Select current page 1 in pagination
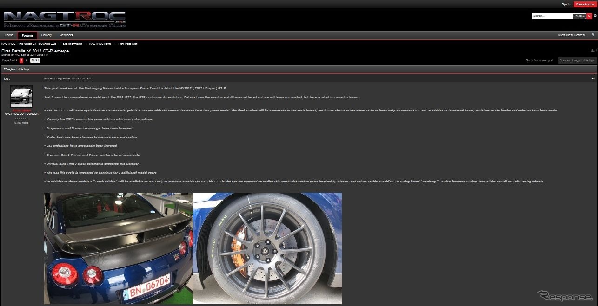598x306 pixels. (21, 60)
